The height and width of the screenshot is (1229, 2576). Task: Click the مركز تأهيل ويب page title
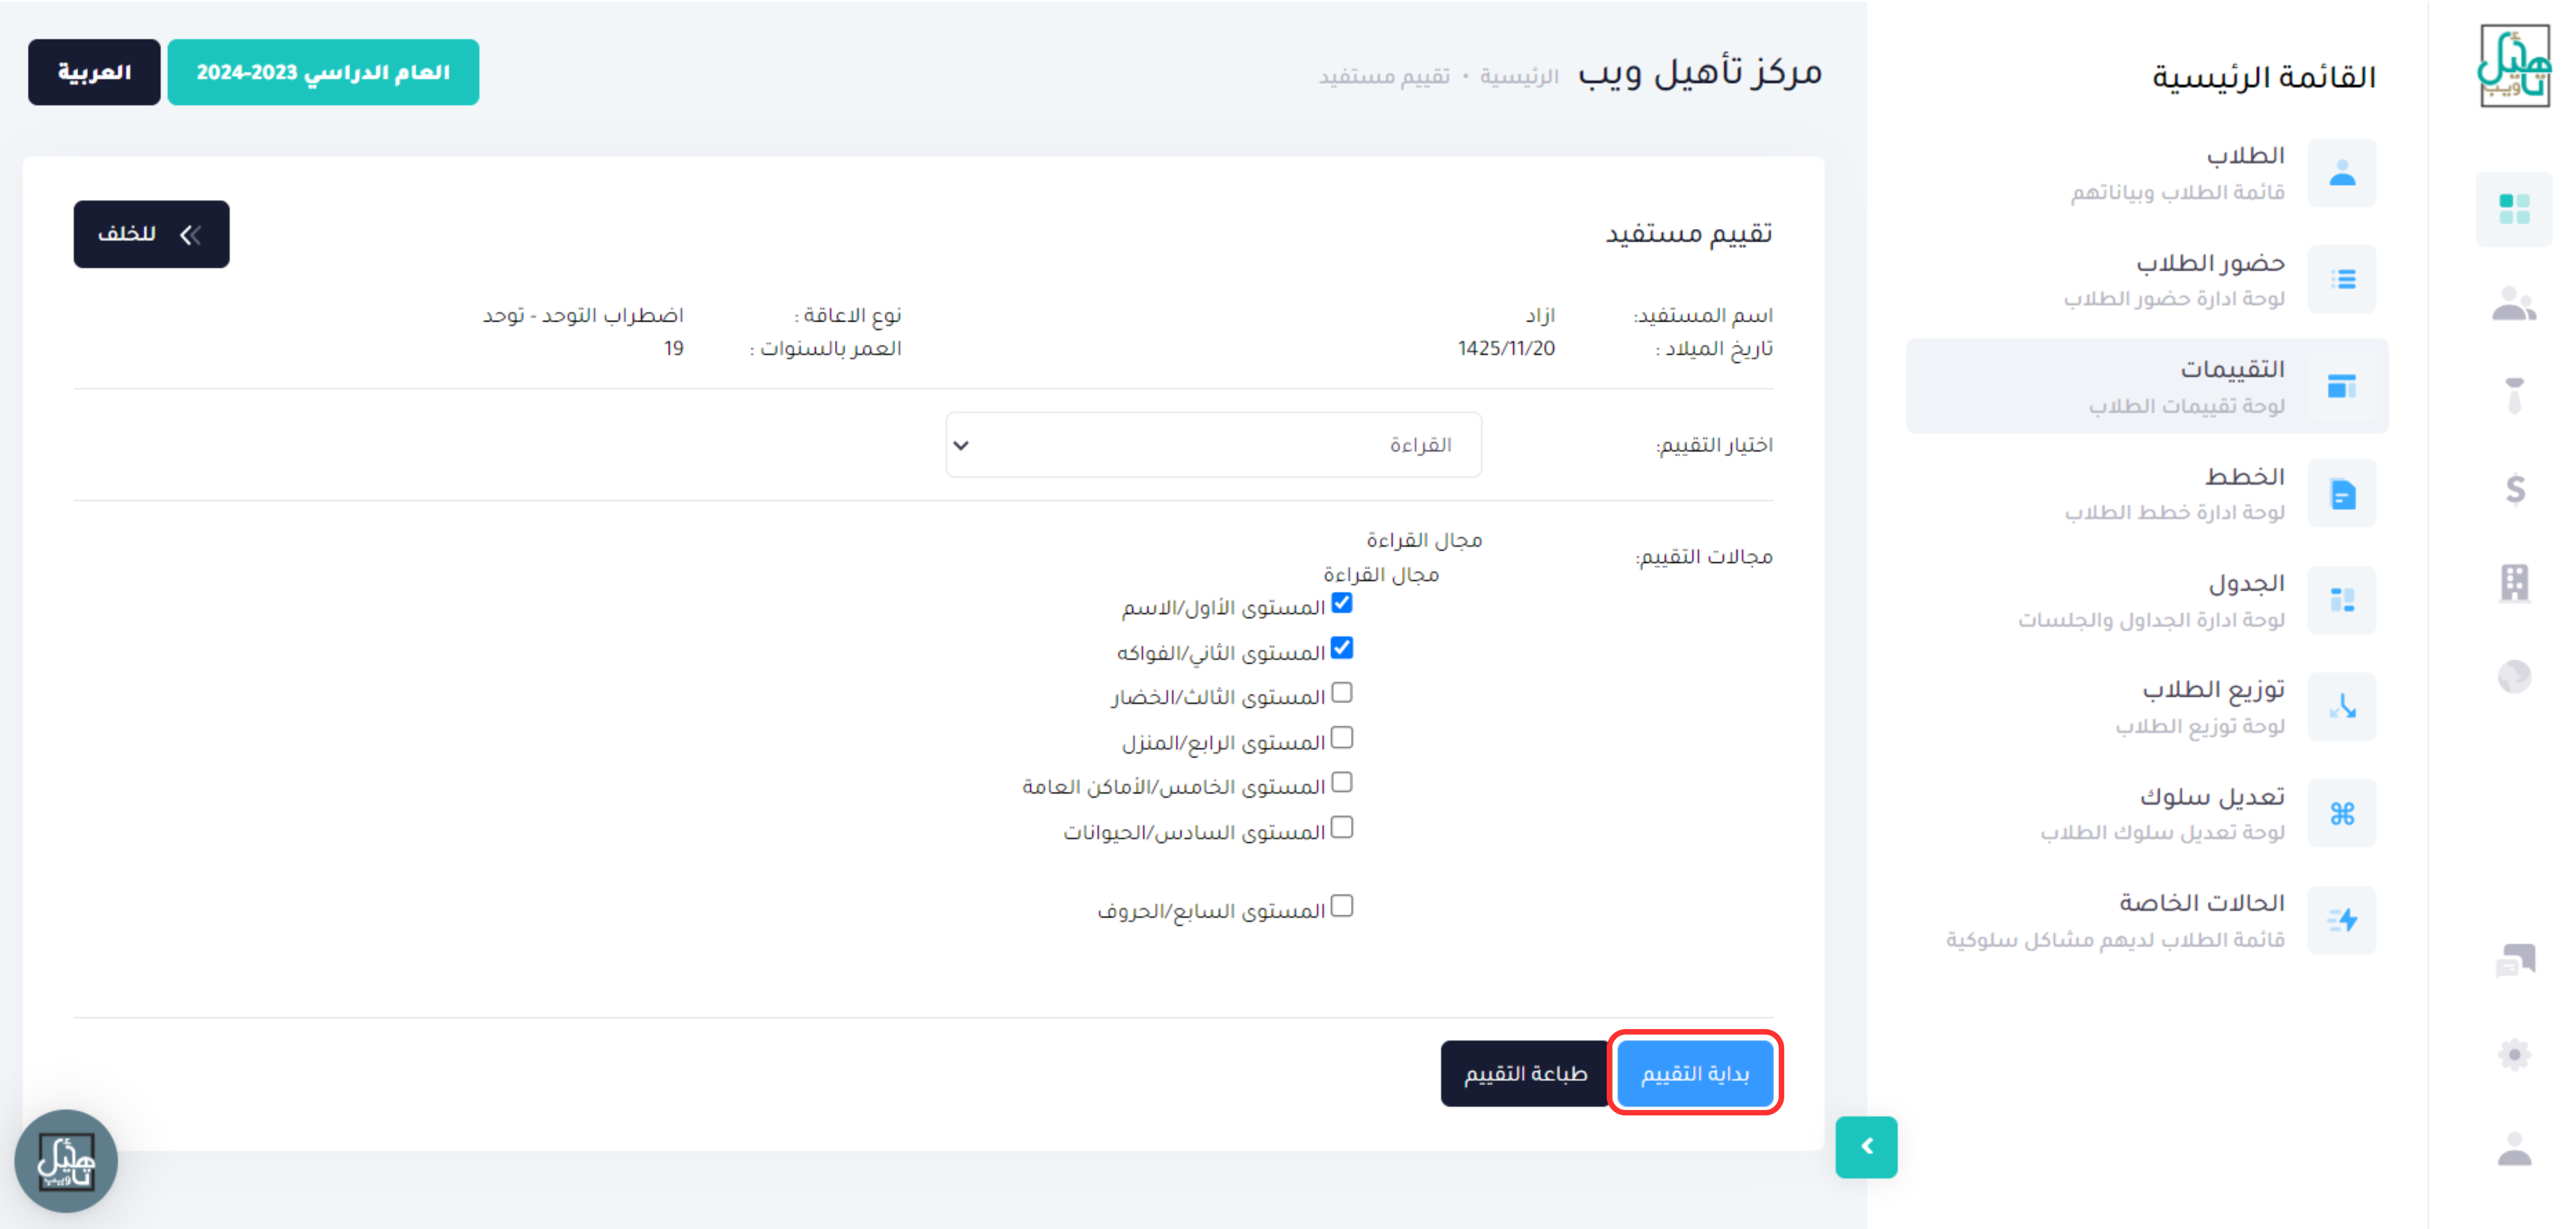coord(1700,72)
